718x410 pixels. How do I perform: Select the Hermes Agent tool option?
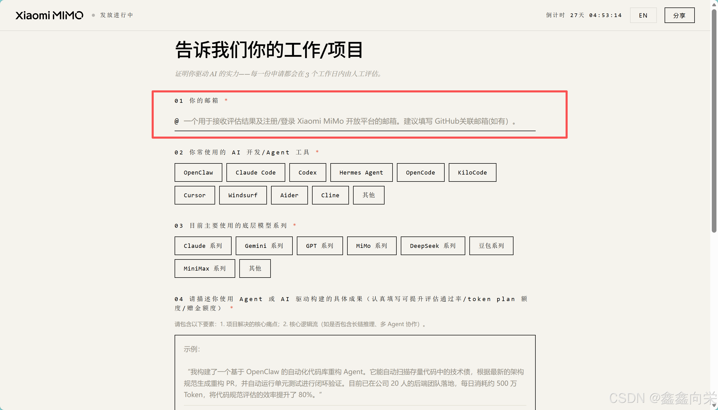tap(361, 172)
